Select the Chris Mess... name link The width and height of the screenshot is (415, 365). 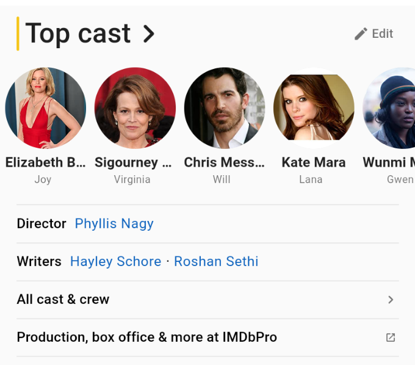[225, 162]
